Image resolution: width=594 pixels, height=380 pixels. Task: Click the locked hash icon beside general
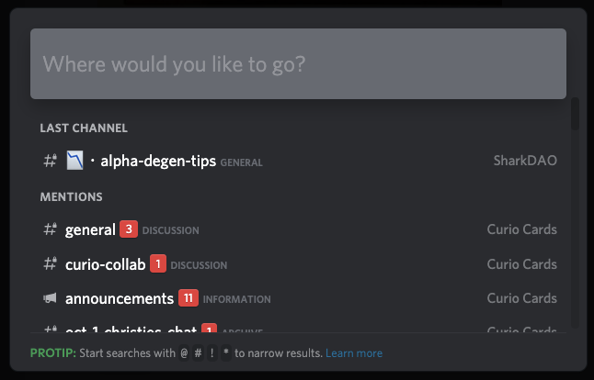[50, 229]
